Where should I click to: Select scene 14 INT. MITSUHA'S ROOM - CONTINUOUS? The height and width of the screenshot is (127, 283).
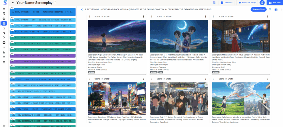pyautogui.click(x=43, y=91)
